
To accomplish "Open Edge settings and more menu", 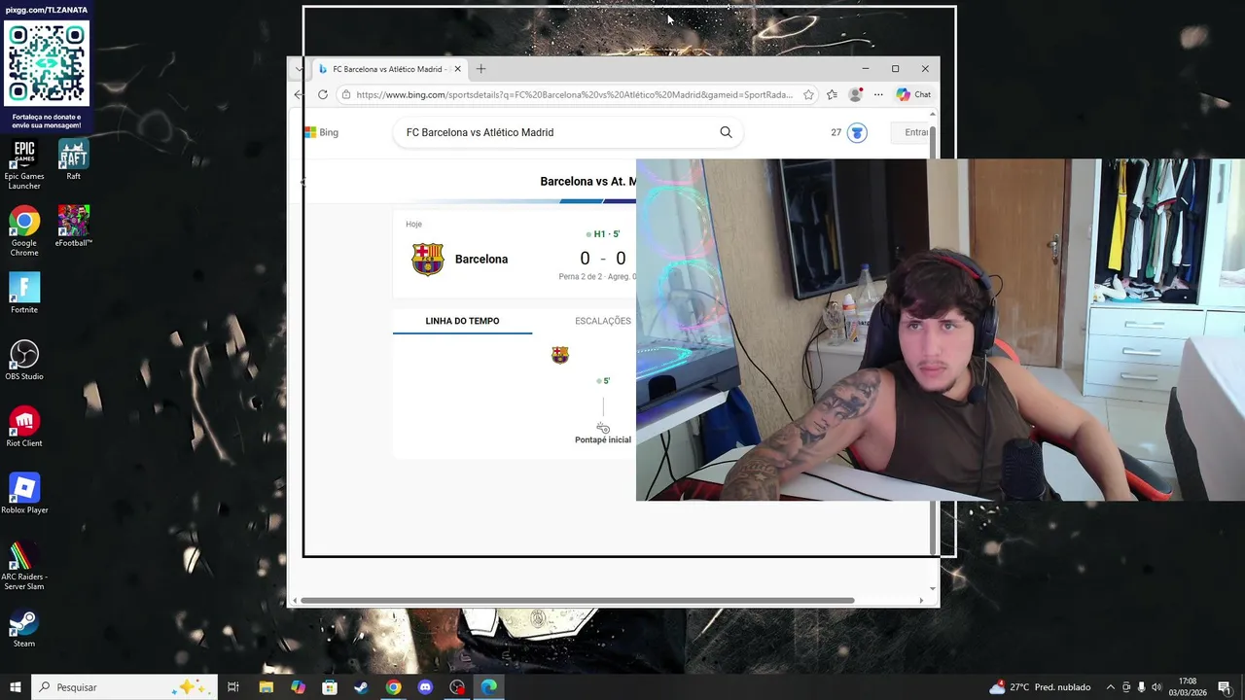I will pos(878,94).
